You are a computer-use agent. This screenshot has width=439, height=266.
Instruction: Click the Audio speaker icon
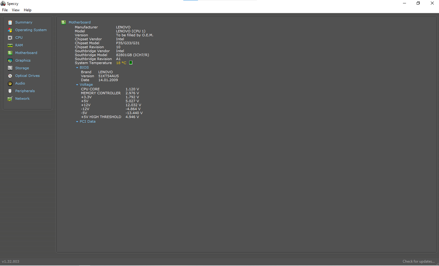click(x=10, y=84)
